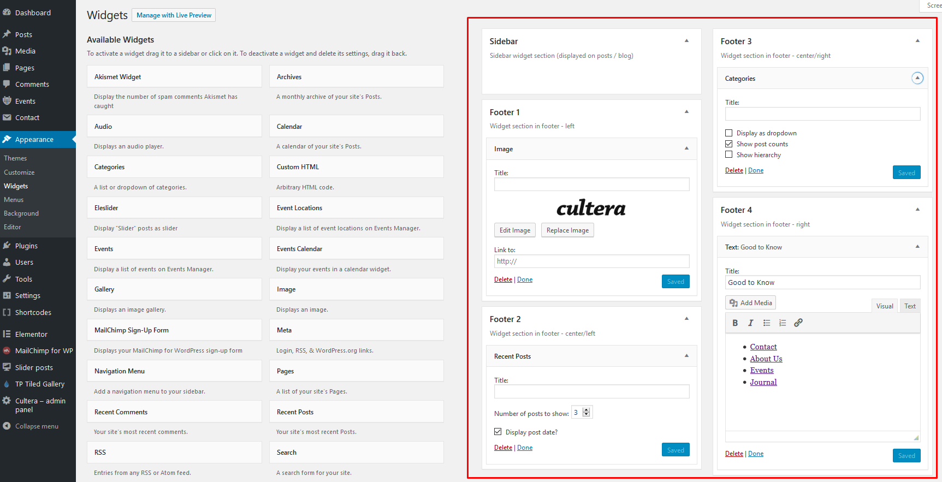Insert a bulleted list via toolbar icon
942x482 pixels.
[x=767, y=323]
